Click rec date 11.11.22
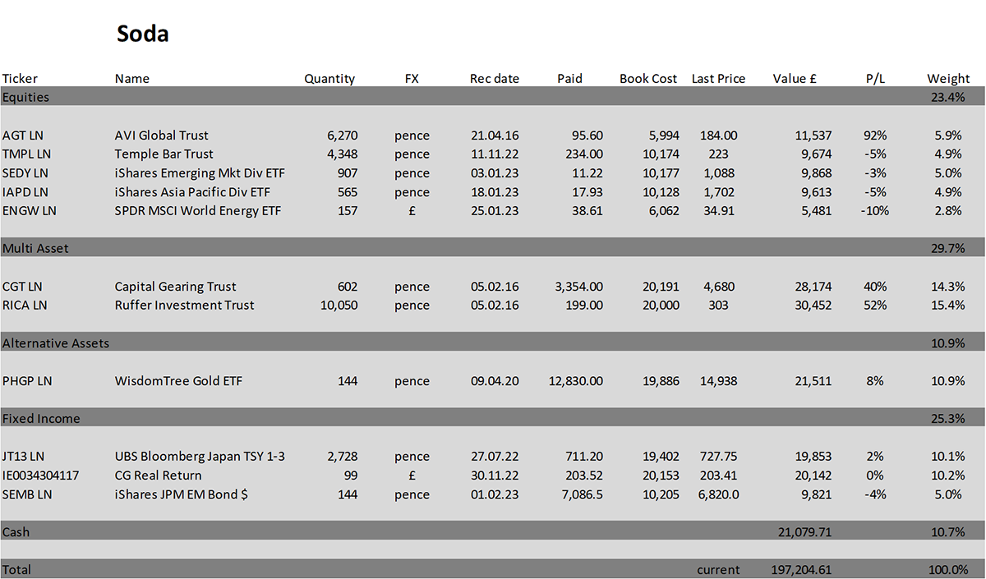The height and width of the screenshot is (579, 986). 495,154
